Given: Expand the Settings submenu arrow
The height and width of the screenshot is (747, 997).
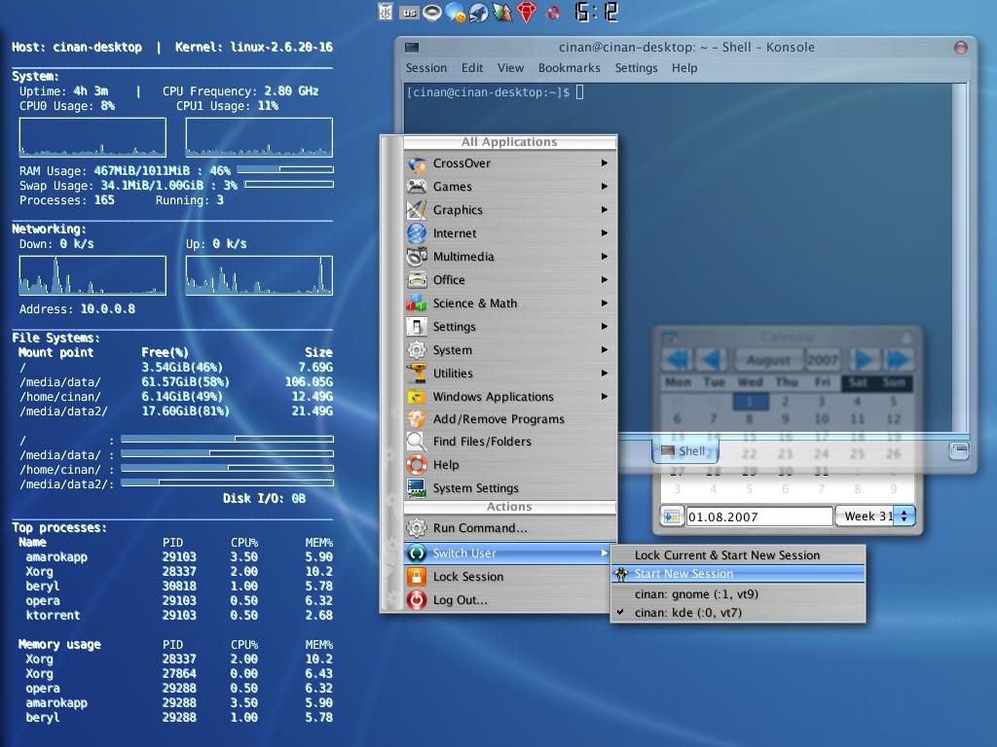Looking at the screenshot, I should (x=604, y=327).
